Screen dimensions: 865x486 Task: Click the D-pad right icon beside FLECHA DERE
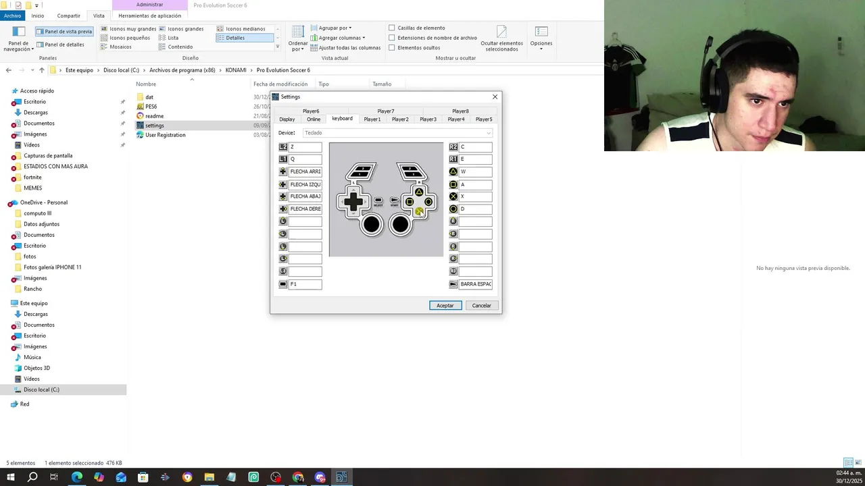coord(283,209)
